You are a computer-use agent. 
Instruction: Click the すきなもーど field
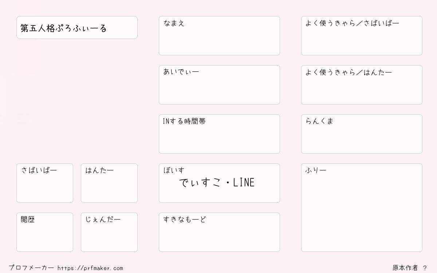coord(219,232)
